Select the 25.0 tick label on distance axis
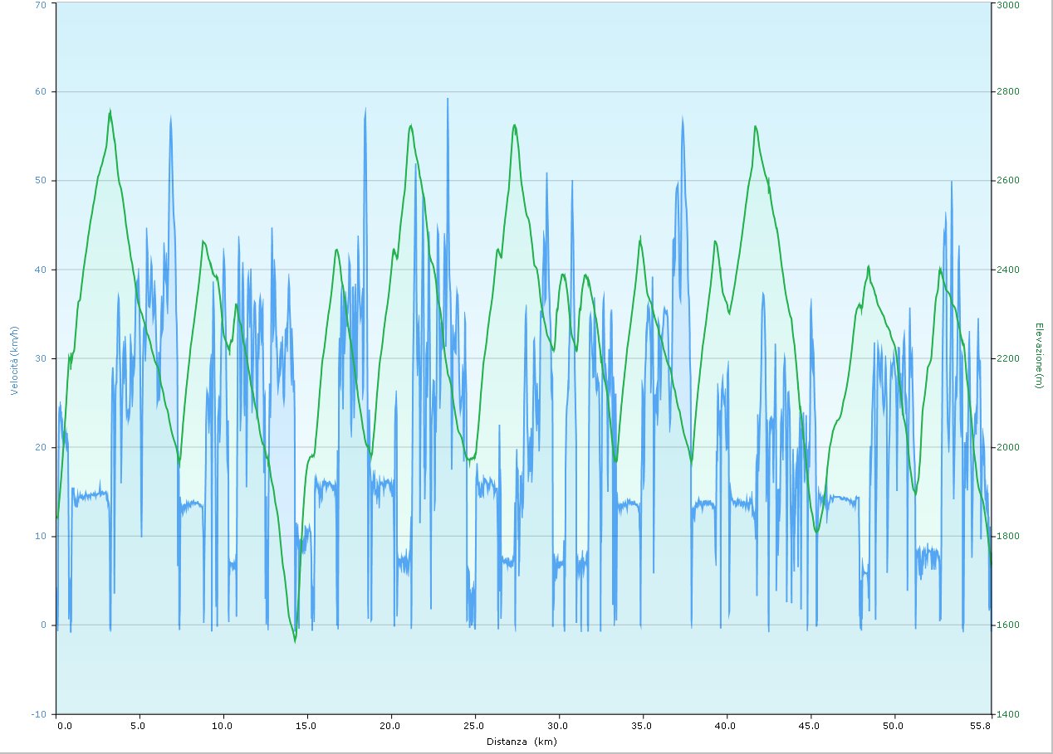 [474, 726]
